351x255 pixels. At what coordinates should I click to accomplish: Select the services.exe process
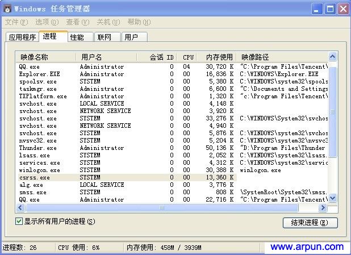pyautogui.click(x=172, y=163)
